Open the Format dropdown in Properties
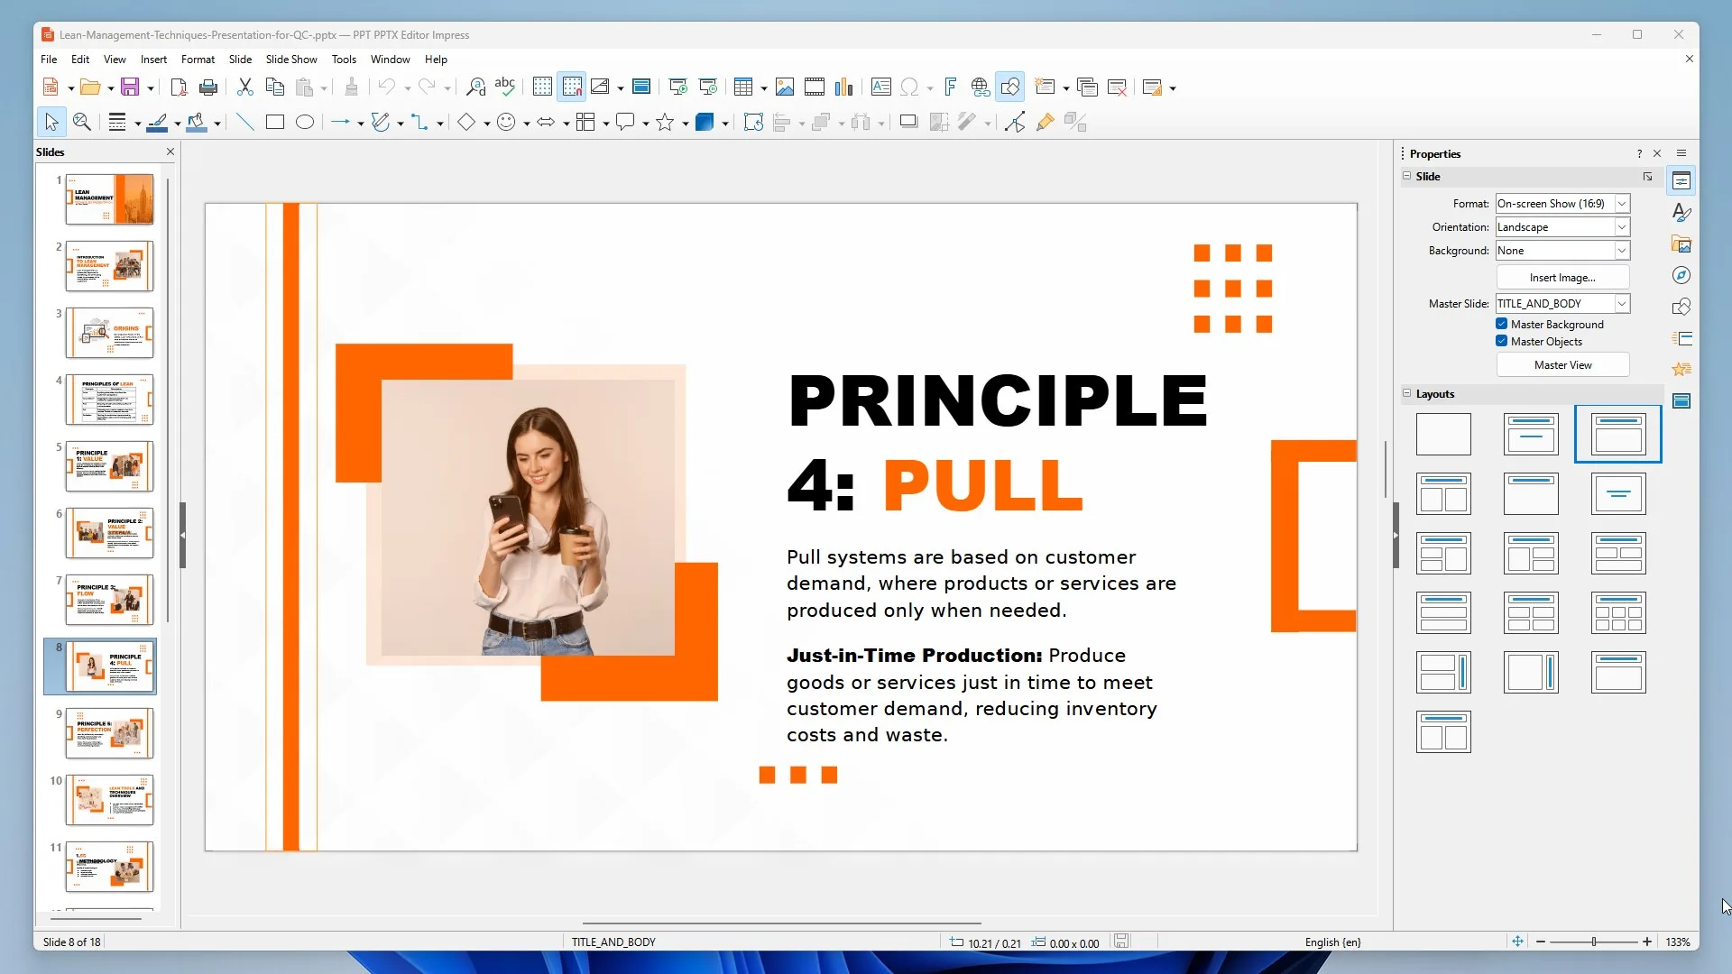The height and width of the screenshot is (974, 1732). click(1622, 204)
